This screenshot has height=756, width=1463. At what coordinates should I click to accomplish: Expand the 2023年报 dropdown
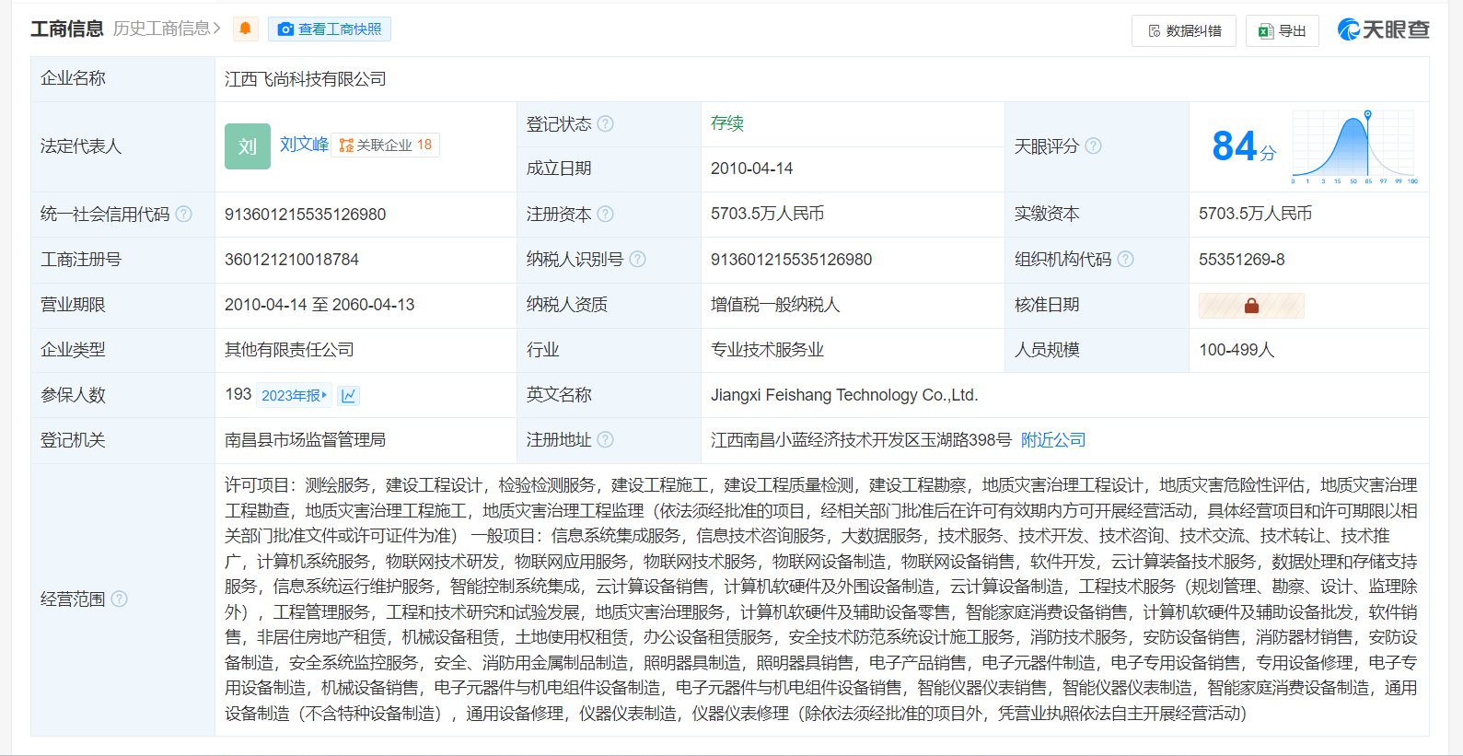click(294, 395)
